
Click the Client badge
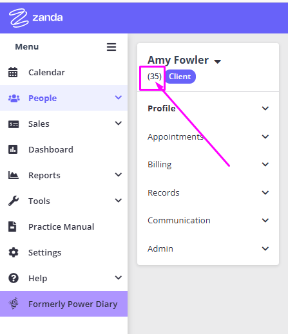(180, 77)
